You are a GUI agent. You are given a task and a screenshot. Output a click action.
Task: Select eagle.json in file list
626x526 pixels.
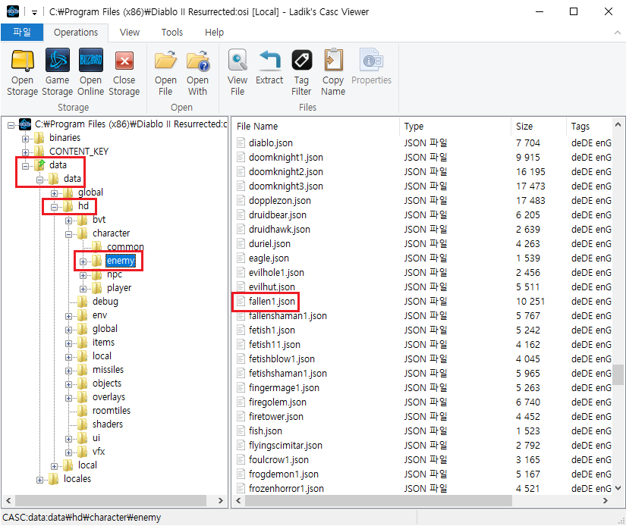269,258
